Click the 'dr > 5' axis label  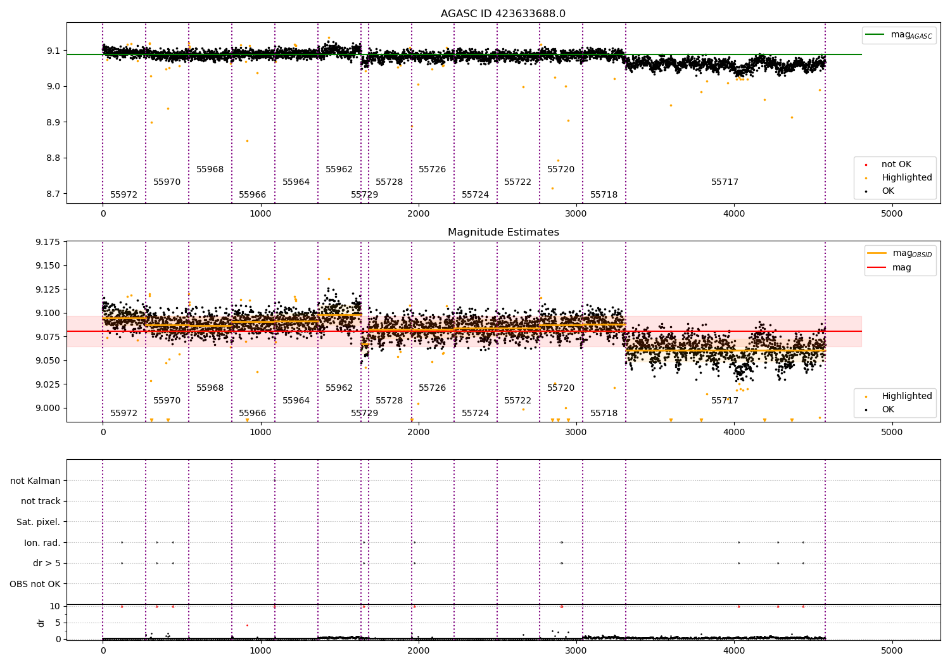[47, 563]
